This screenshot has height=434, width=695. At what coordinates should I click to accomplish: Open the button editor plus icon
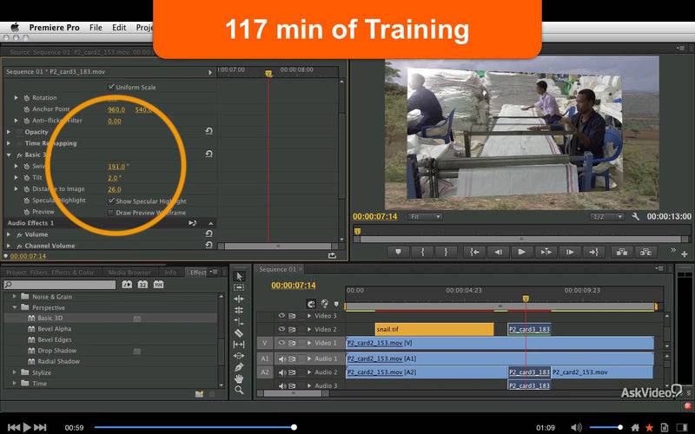[x=685, y=254]
